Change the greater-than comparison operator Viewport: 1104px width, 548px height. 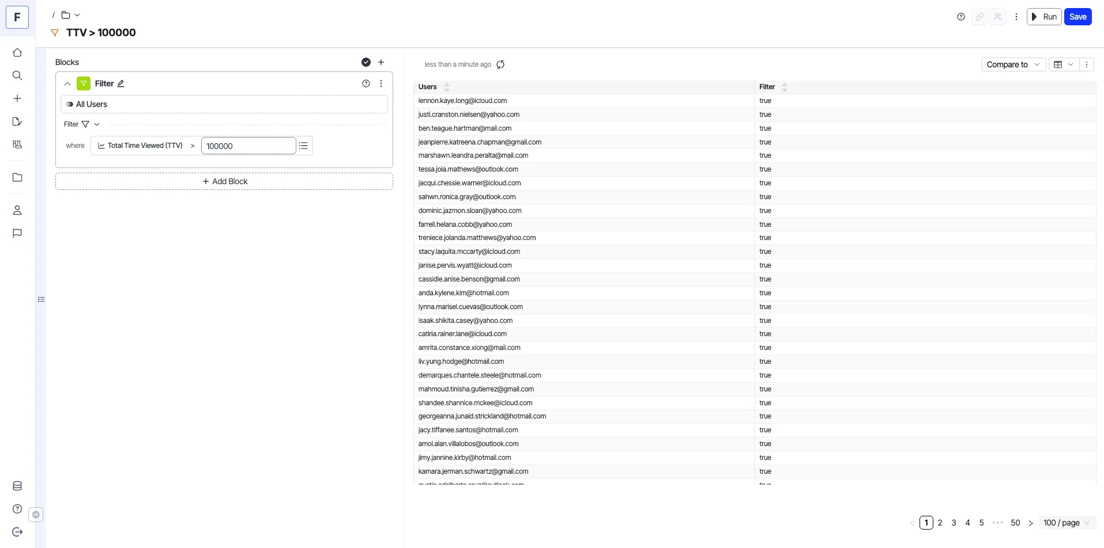coord(193,146)
